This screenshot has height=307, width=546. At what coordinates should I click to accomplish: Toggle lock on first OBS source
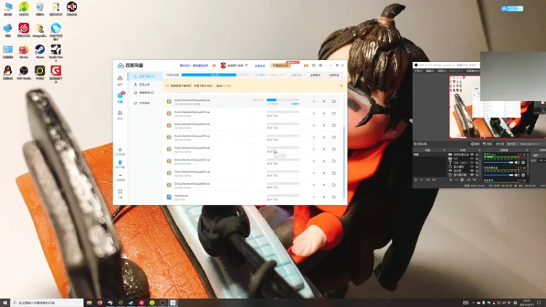(476, 155)
